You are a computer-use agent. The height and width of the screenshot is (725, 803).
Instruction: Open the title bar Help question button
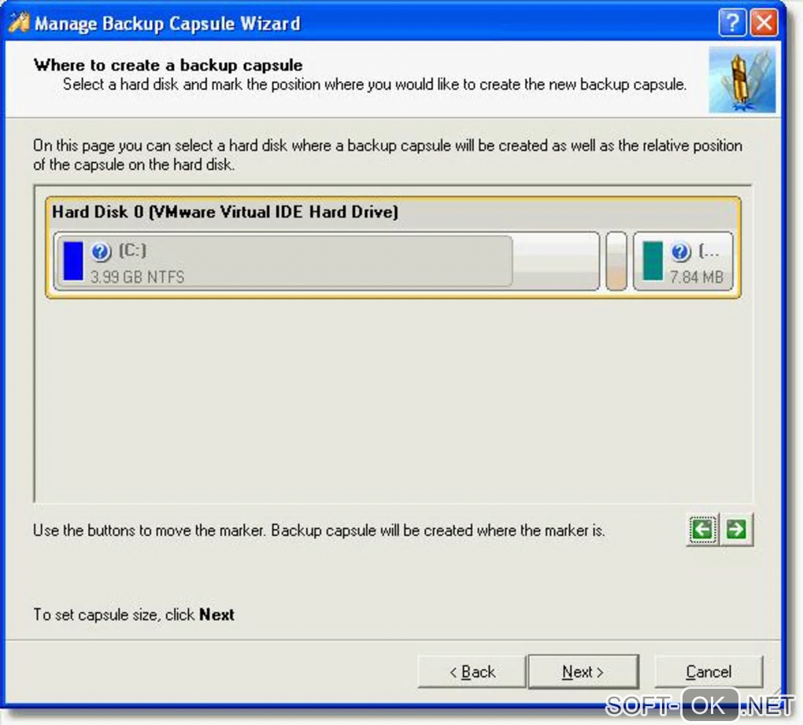tap(732, 23)
